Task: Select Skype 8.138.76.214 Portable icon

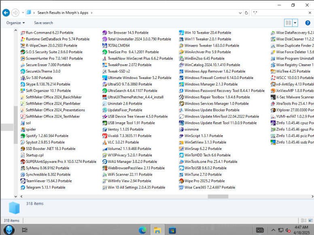Action: pyautogui.click(x=23, y=84)
